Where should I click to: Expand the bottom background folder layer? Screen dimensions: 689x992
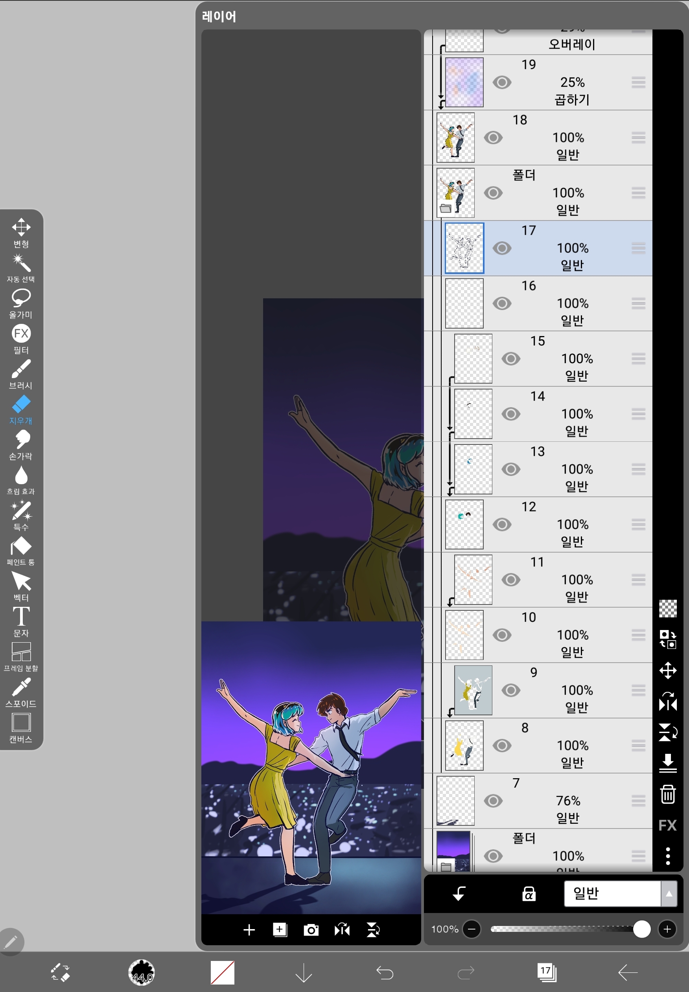[446, 866]
